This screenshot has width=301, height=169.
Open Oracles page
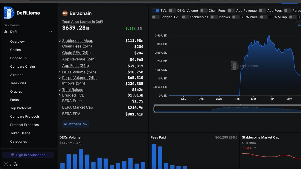tap(16, 92)
